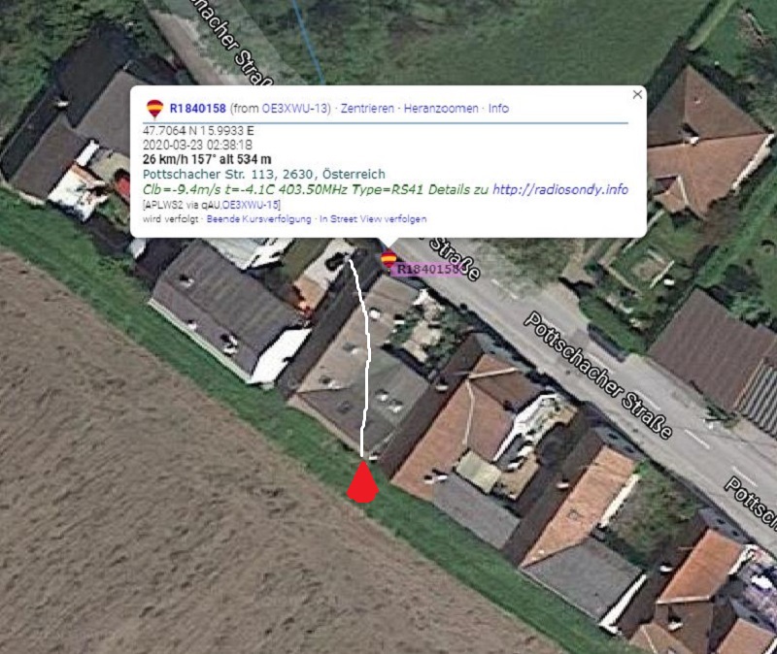777x654 pixels.
Task: Click the blue path line above popup
Action: (309, 42)
